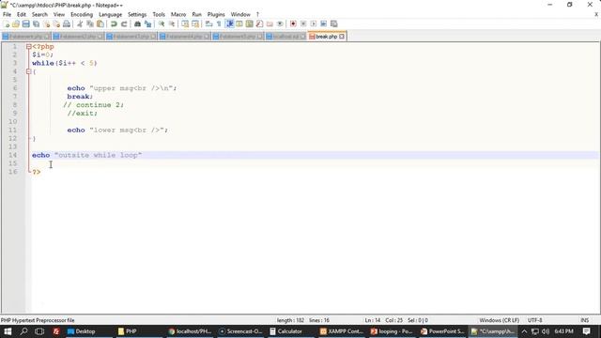Collapse the while block fold at line 4
601x338 pixels.
tap(29, 71)
